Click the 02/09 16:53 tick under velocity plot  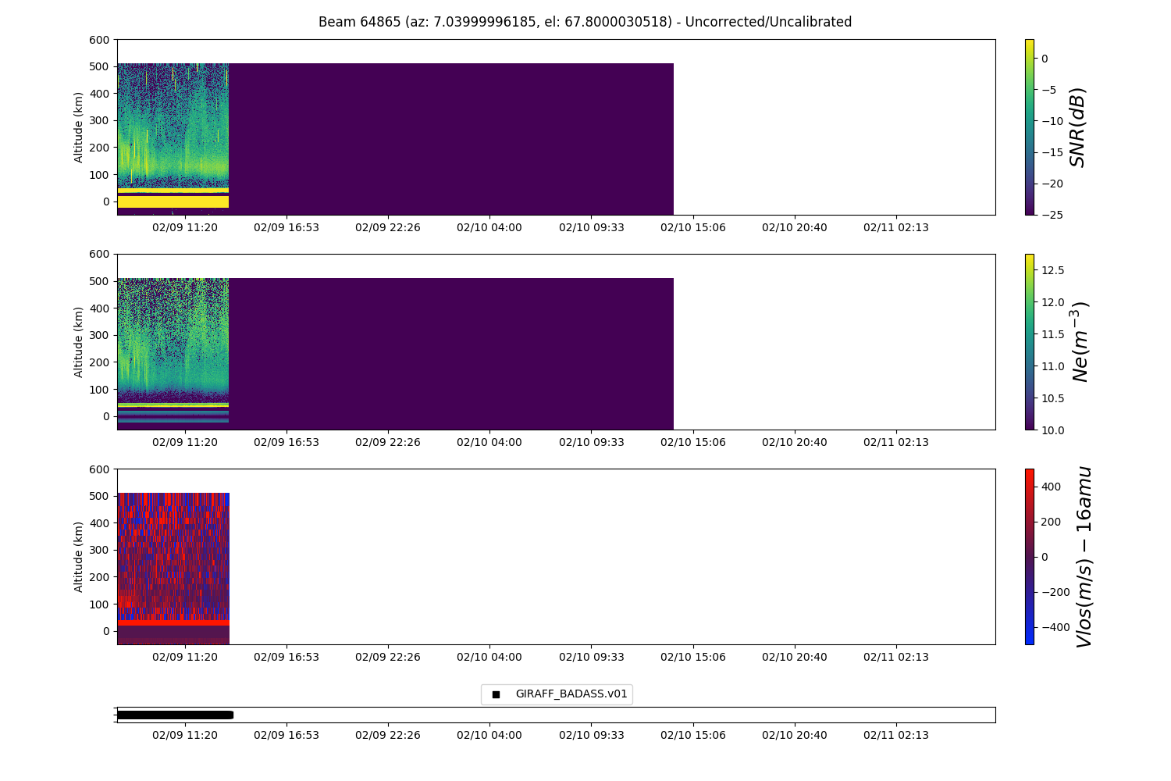click(286, 657)
